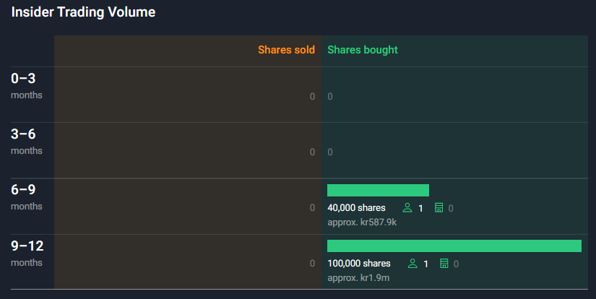Click the Shares bought column header
Screen dimensions: 596x299
363,50
